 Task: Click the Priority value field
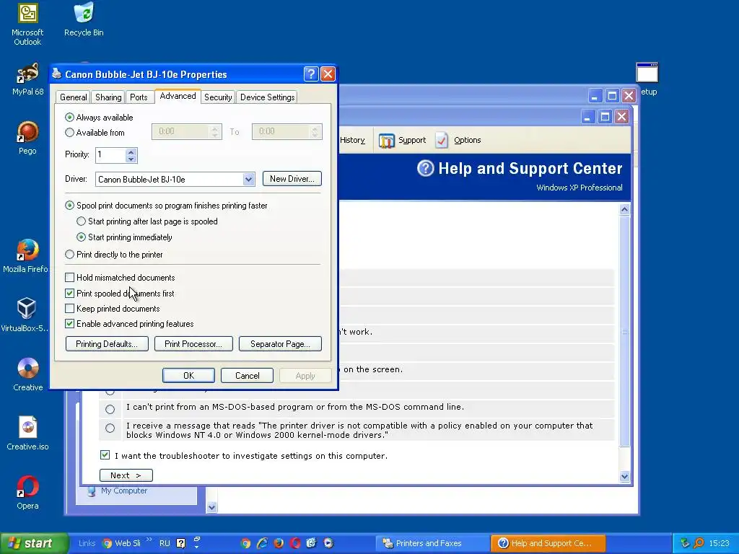(110, 155)
